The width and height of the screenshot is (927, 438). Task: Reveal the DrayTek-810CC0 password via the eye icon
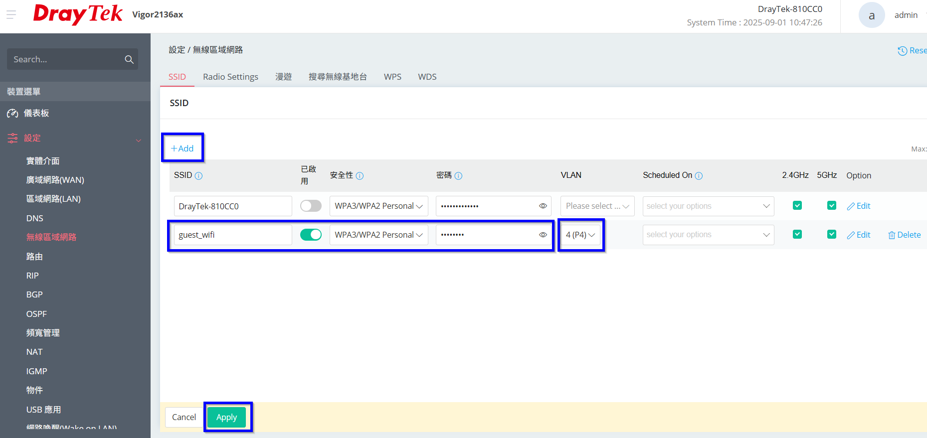pyautogui.click(x=543, y=206)
